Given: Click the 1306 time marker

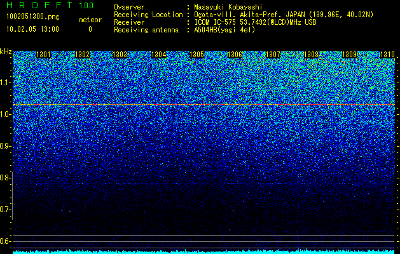Looking at the screenshot, I should click(235, 55).
